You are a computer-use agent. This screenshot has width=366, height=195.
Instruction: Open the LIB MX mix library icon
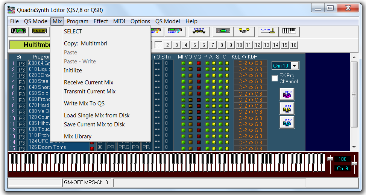tap(287, 94)
